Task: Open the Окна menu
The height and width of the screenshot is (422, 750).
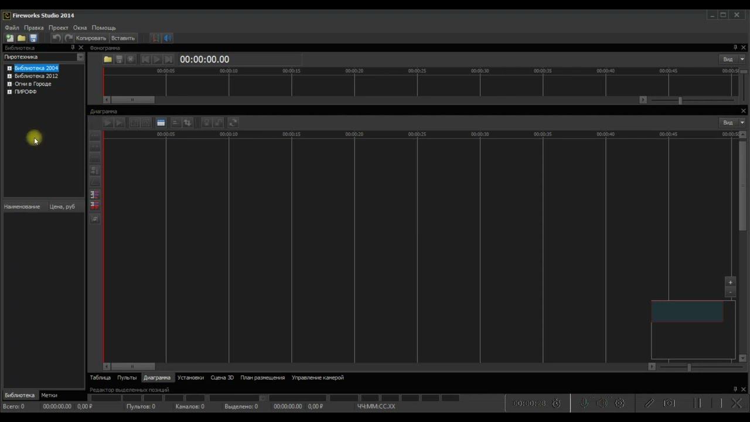Action: coord(80,28)
